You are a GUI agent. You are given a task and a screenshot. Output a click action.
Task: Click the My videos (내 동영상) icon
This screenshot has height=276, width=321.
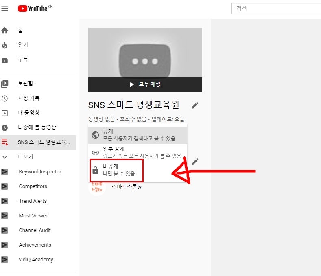4,113
